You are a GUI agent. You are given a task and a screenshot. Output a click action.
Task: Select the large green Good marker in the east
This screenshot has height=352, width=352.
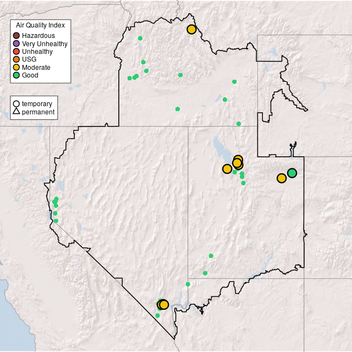coord(292,173)
